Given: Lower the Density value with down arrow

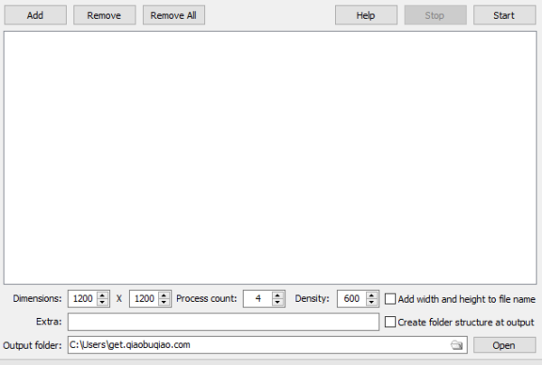Looking at the screenshot, I should click(372, 303).
